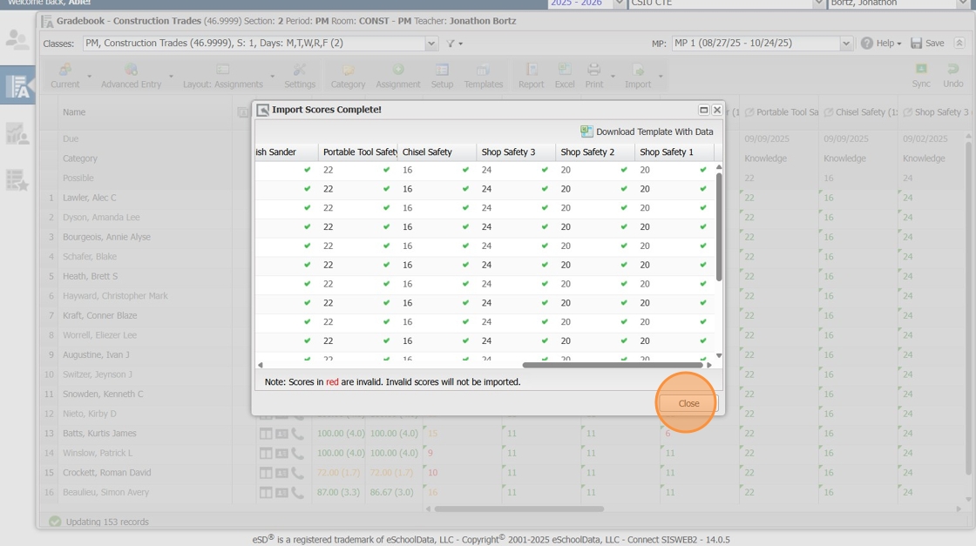Click edit icon beside Portable Tool Sa gradebook column

749,112
